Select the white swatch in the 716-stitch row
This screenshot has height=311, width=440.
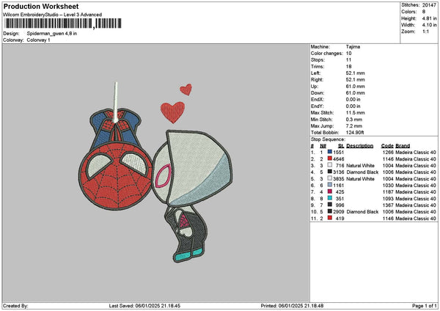click(x=330, y=165)
